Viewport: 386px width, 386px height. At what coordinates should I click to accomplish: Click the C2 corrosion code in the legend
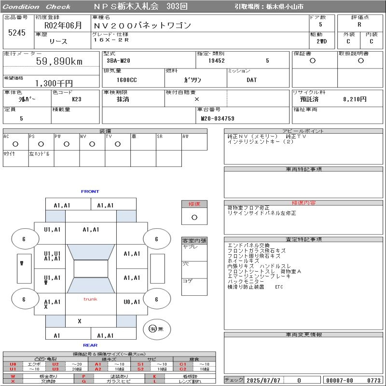[x=183, y=369]
